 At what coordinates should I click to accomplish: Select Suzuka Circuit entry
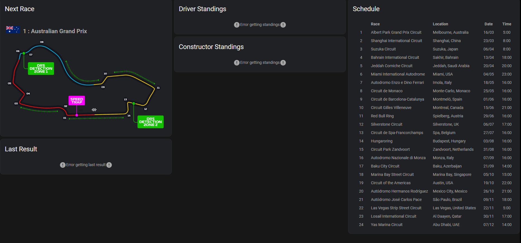[x=383, y=49]
